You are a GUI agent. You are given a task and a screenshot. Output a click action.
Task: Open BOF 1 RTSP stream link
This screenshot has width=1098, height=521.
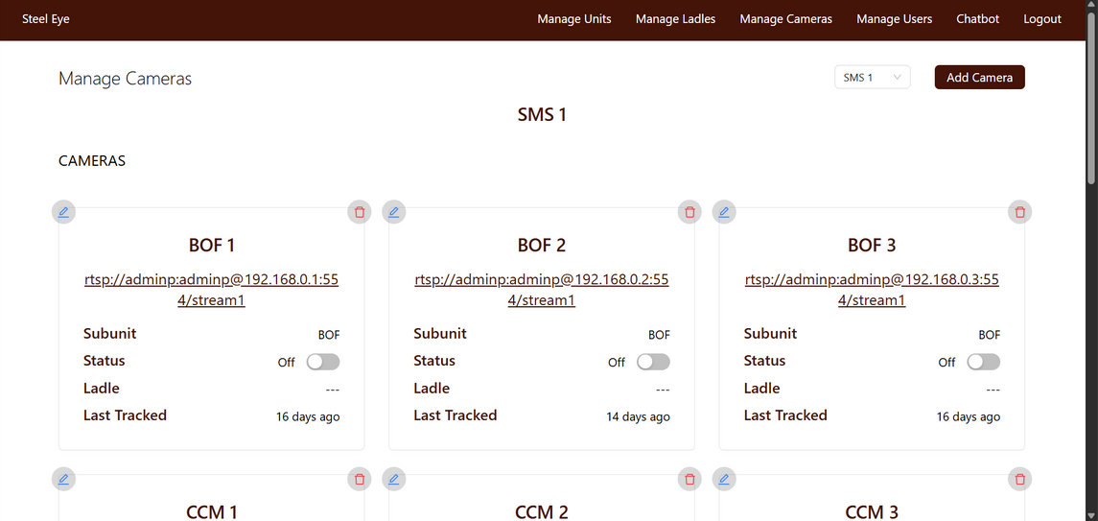212,290
